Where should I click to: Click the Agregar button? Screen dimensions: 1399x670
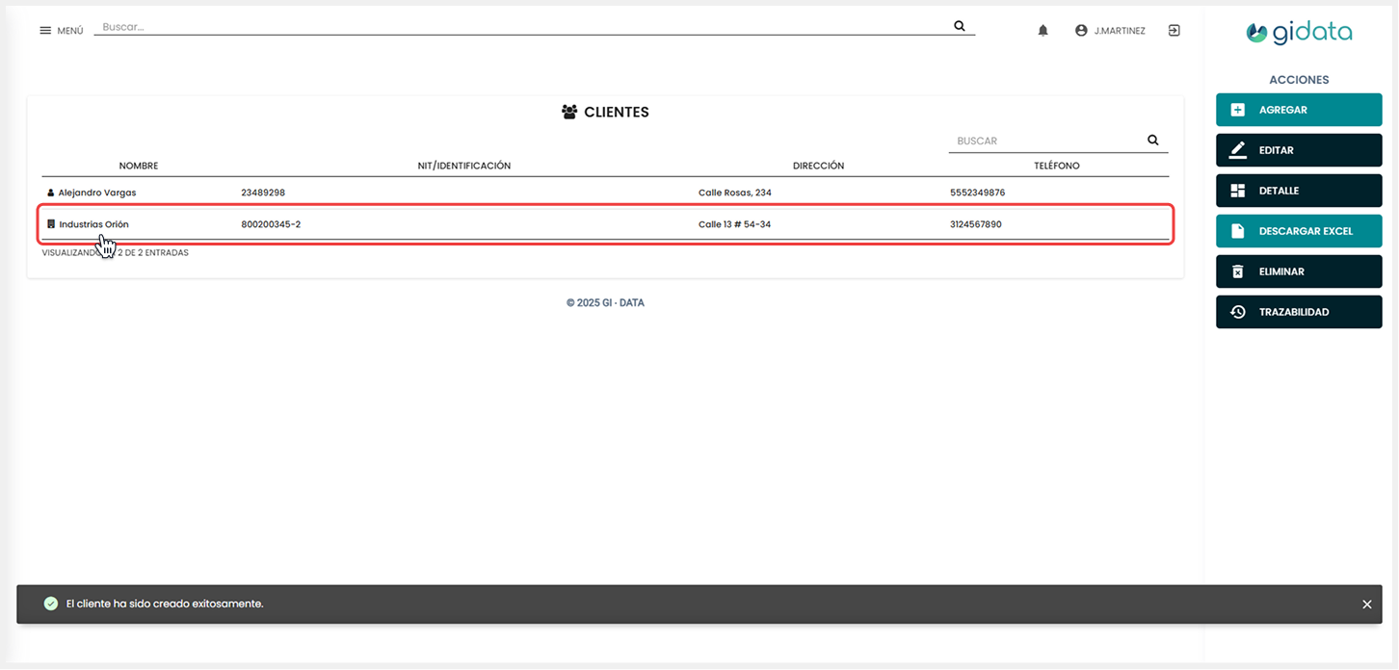(1298, 110)
